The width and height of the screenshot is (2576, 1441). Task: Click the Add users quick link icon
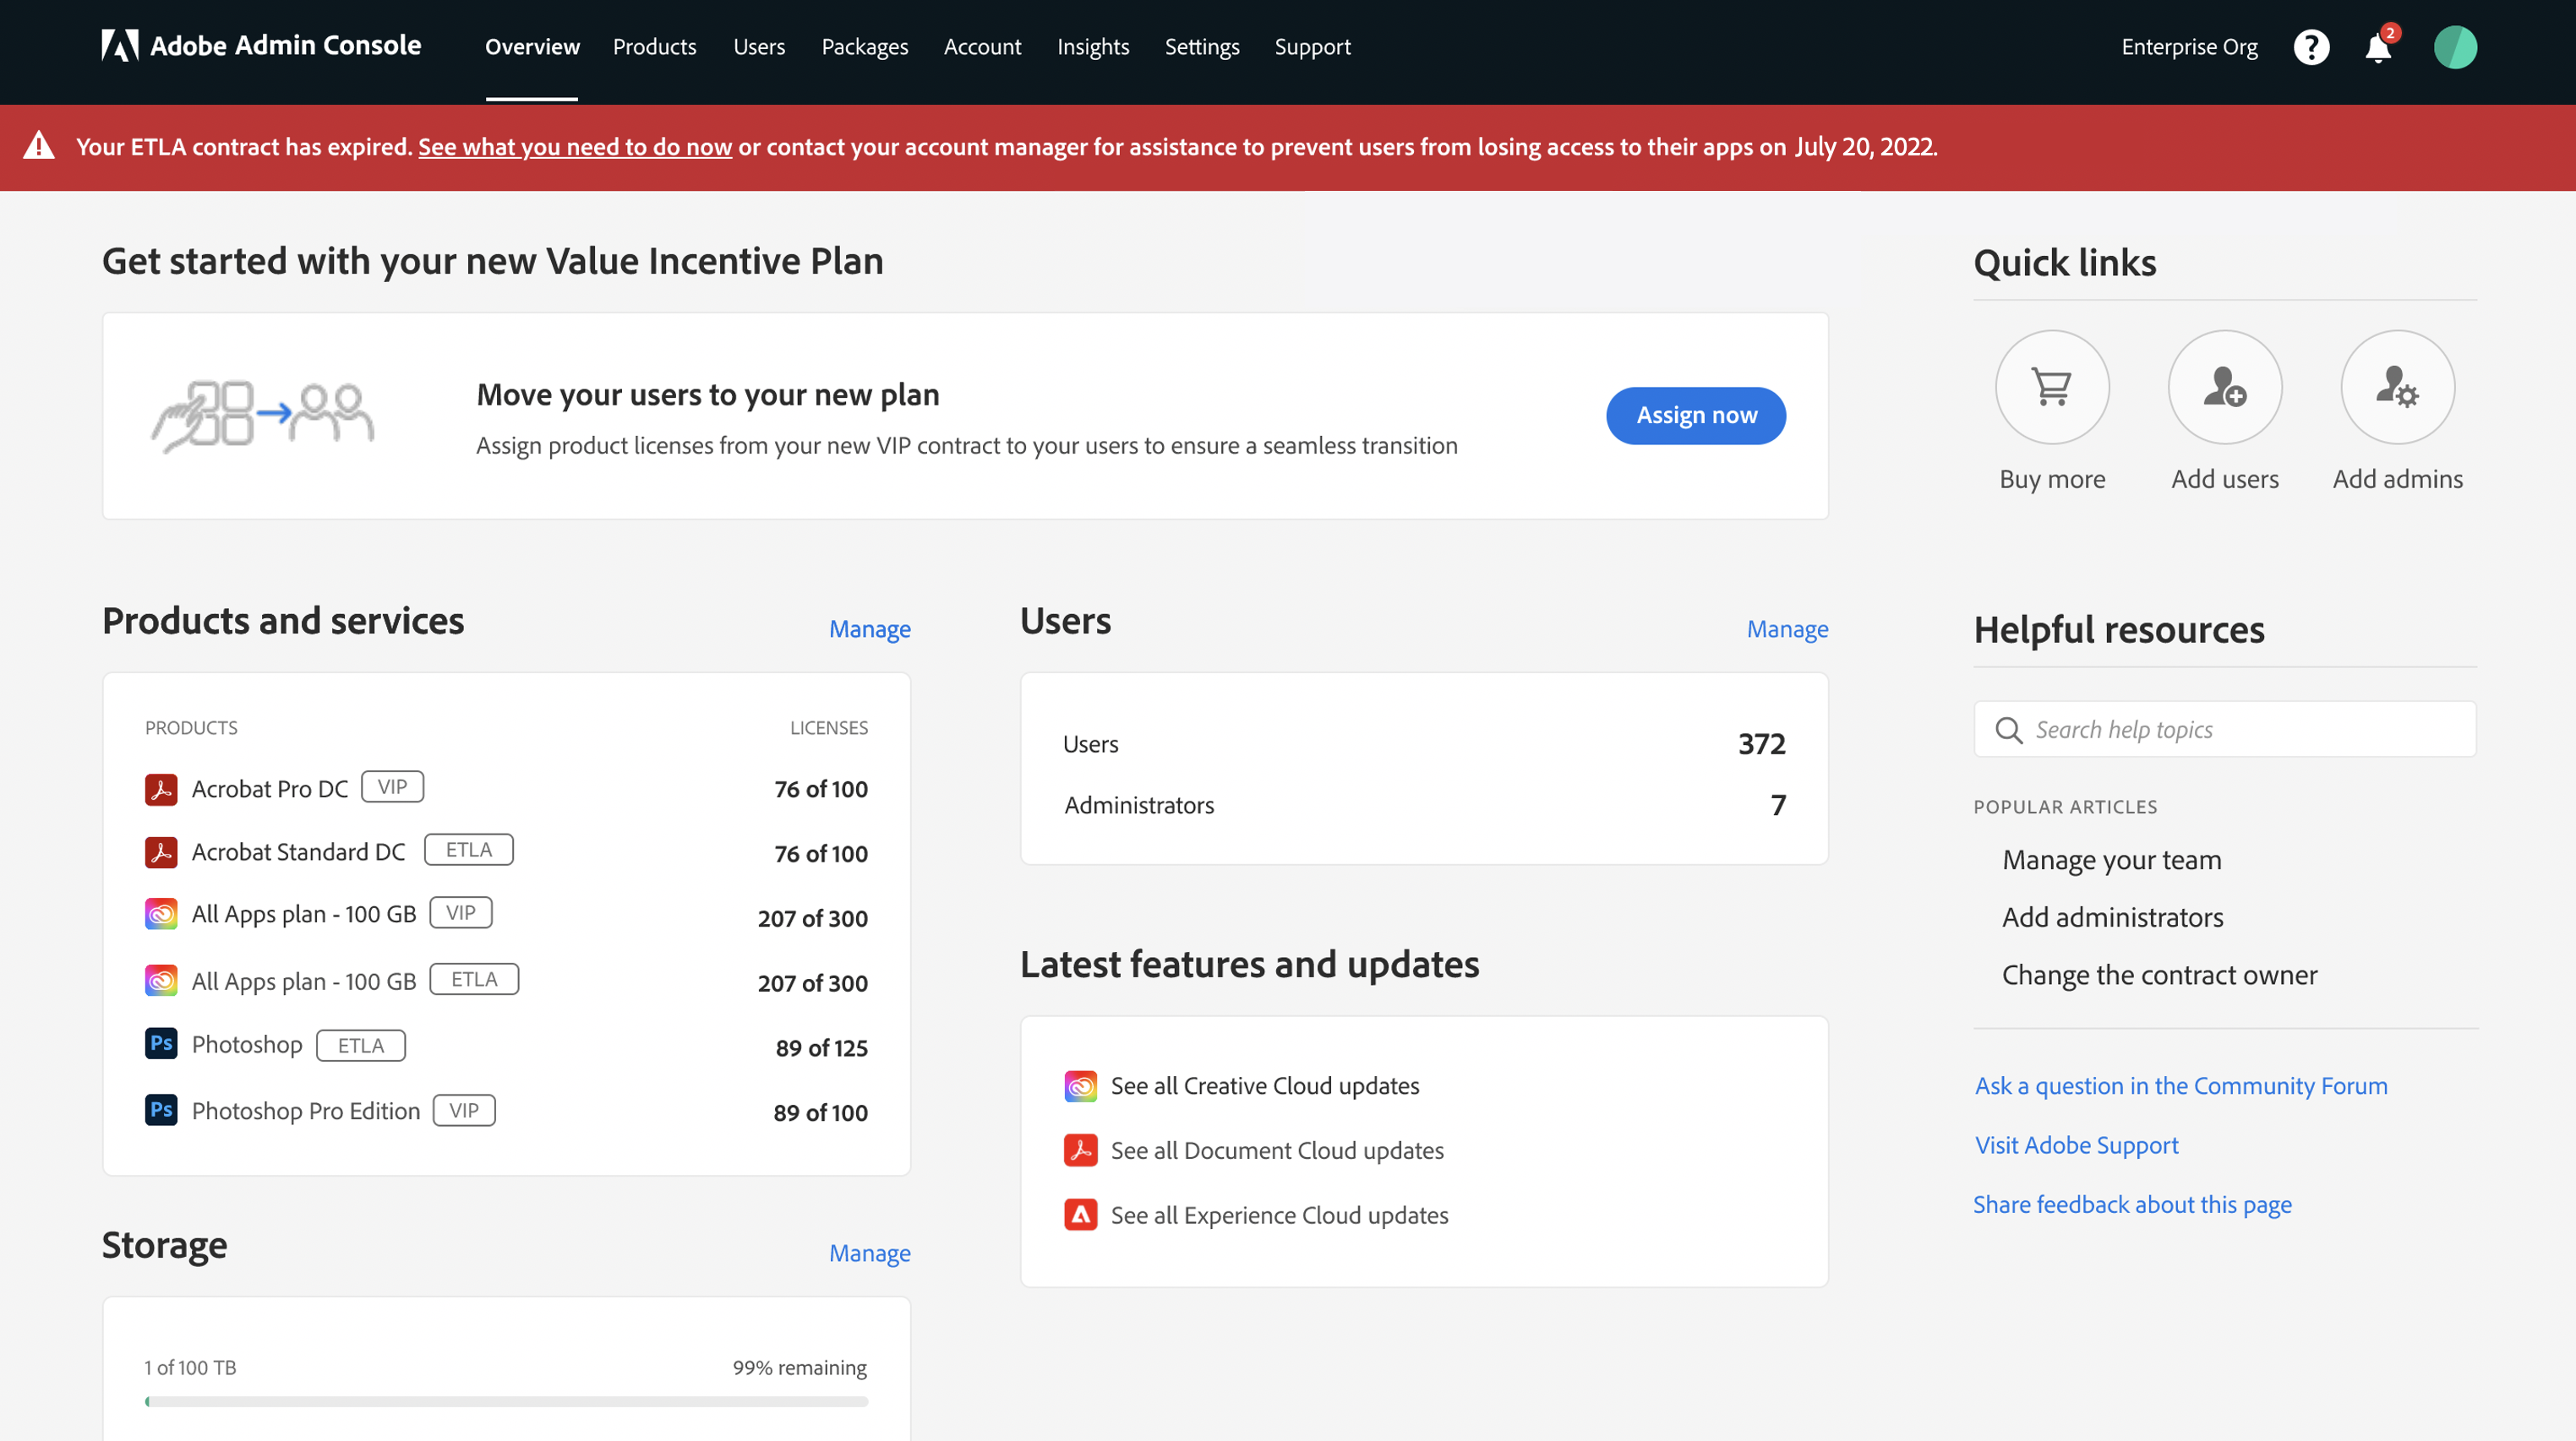2224,388
